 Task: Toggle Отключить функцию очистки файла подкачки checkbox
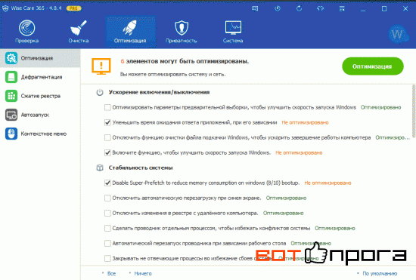tap(107, 137)
